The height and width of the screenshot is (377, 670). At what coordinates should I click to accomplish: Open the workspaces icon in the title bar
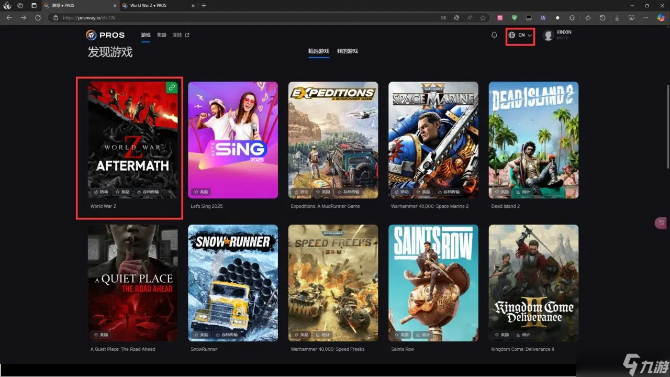[20, 5]
